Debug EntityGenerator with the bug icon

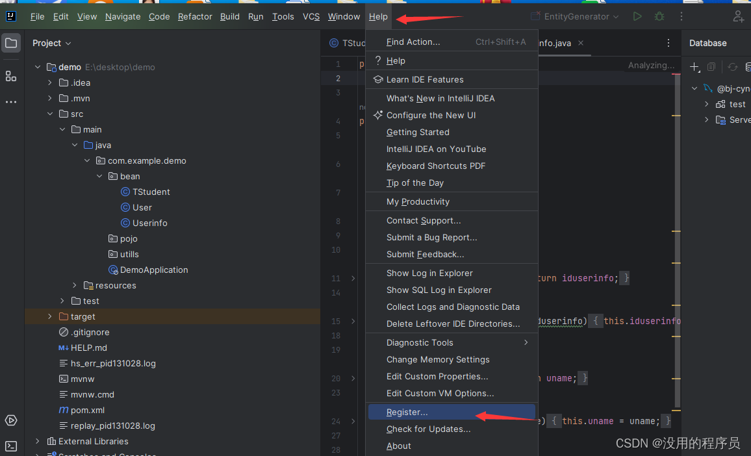659,16
